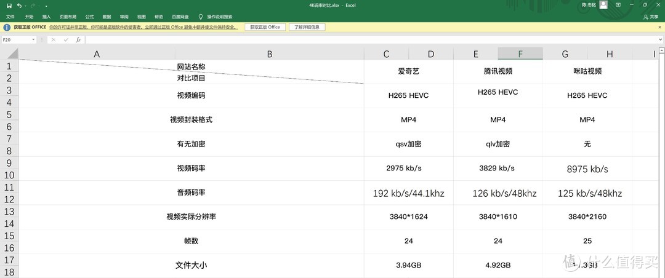The height and width of the screenshot is (278, 665).
Task: Select column A header
Action: [97, 54]
